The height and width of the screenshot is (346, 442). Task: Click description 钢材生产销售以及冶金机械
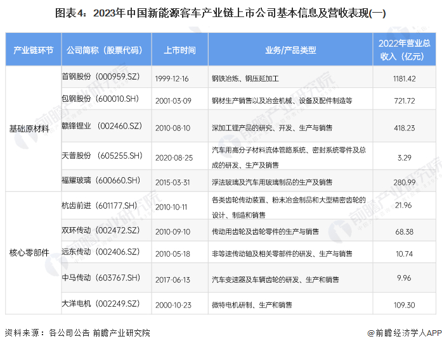tap(282, 101)
